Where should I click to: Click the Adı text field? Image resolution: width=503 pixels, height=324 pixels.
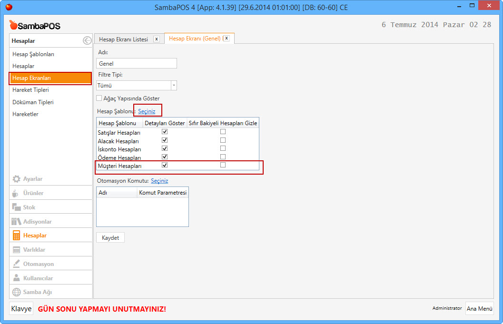(x=137, y=63)
